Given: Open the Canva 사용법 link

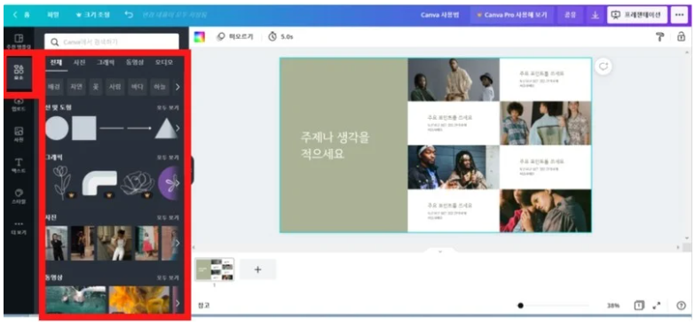Looking at the screenshot, I should tap(439, 14).
